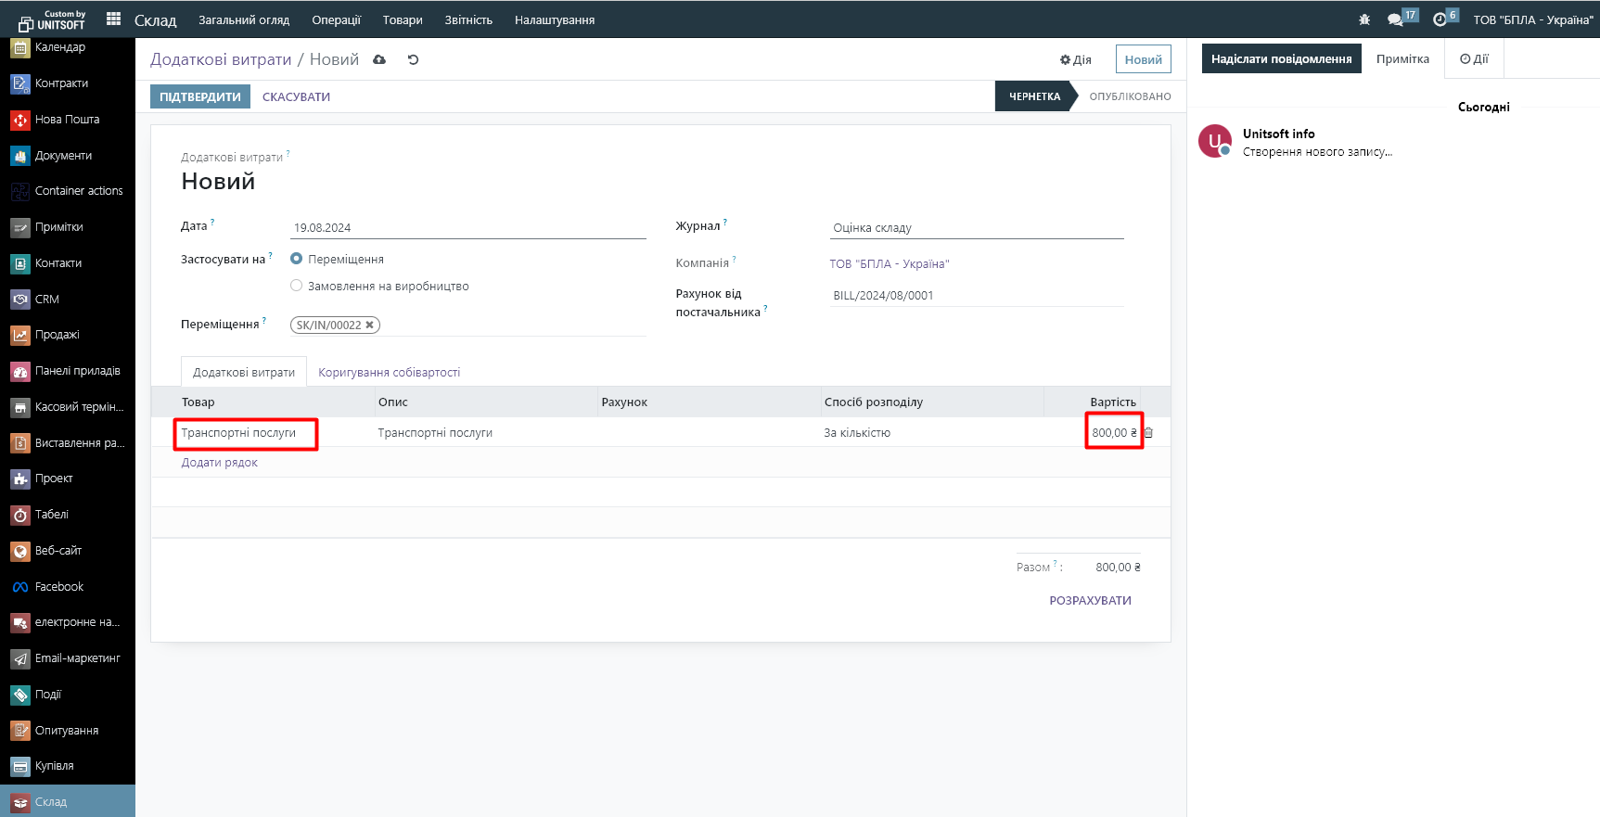The image size is (1600, 817).
Task: Open the activities clock icon
Action: coord(1440,19)
